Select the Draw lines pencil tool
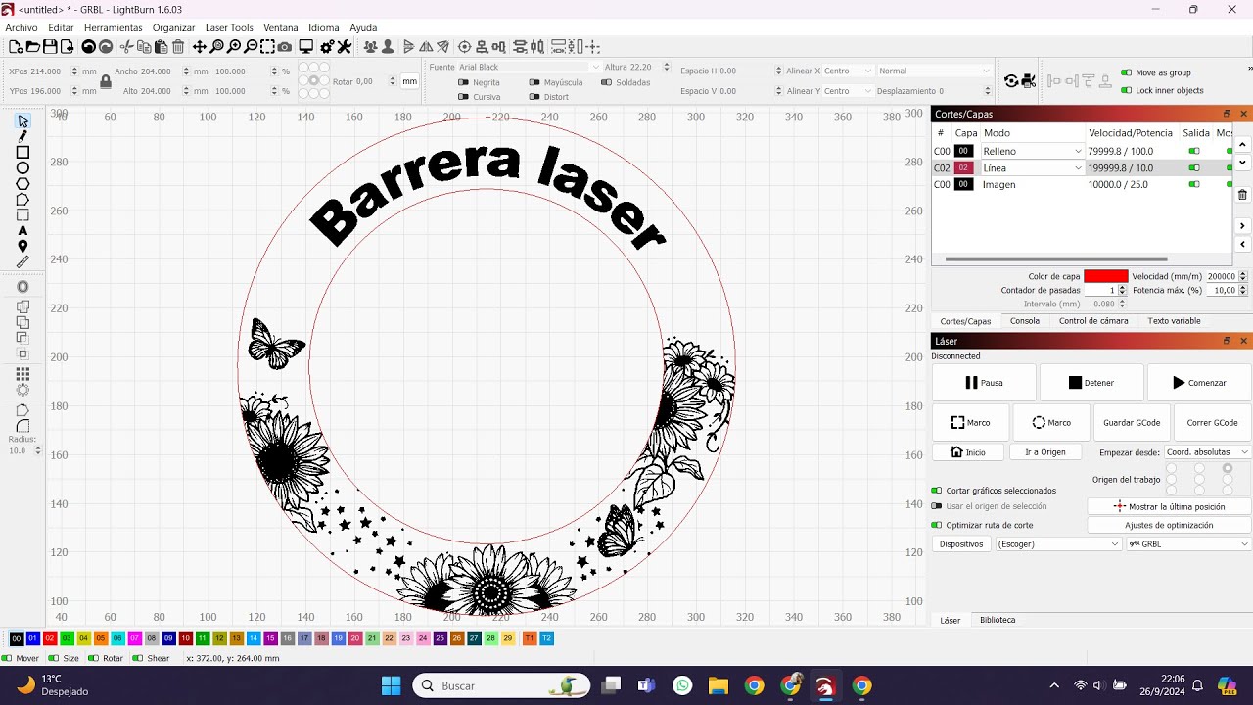 coord(23,137)
